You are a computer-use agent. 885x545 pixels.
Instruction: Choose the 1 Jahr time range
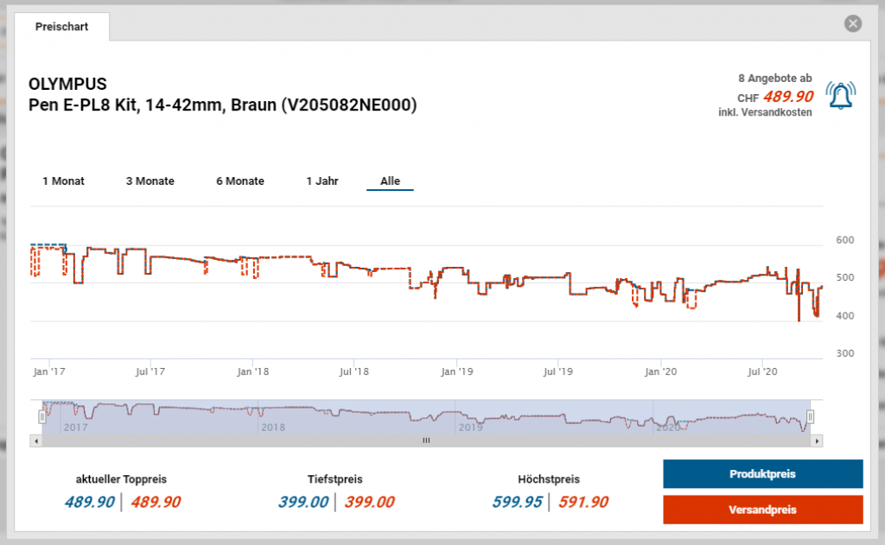tap(322, 181)
